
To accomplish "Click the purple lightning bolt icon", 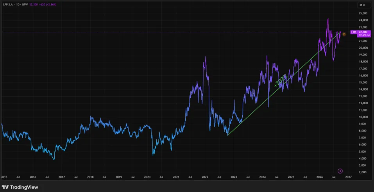I will 340,171.
